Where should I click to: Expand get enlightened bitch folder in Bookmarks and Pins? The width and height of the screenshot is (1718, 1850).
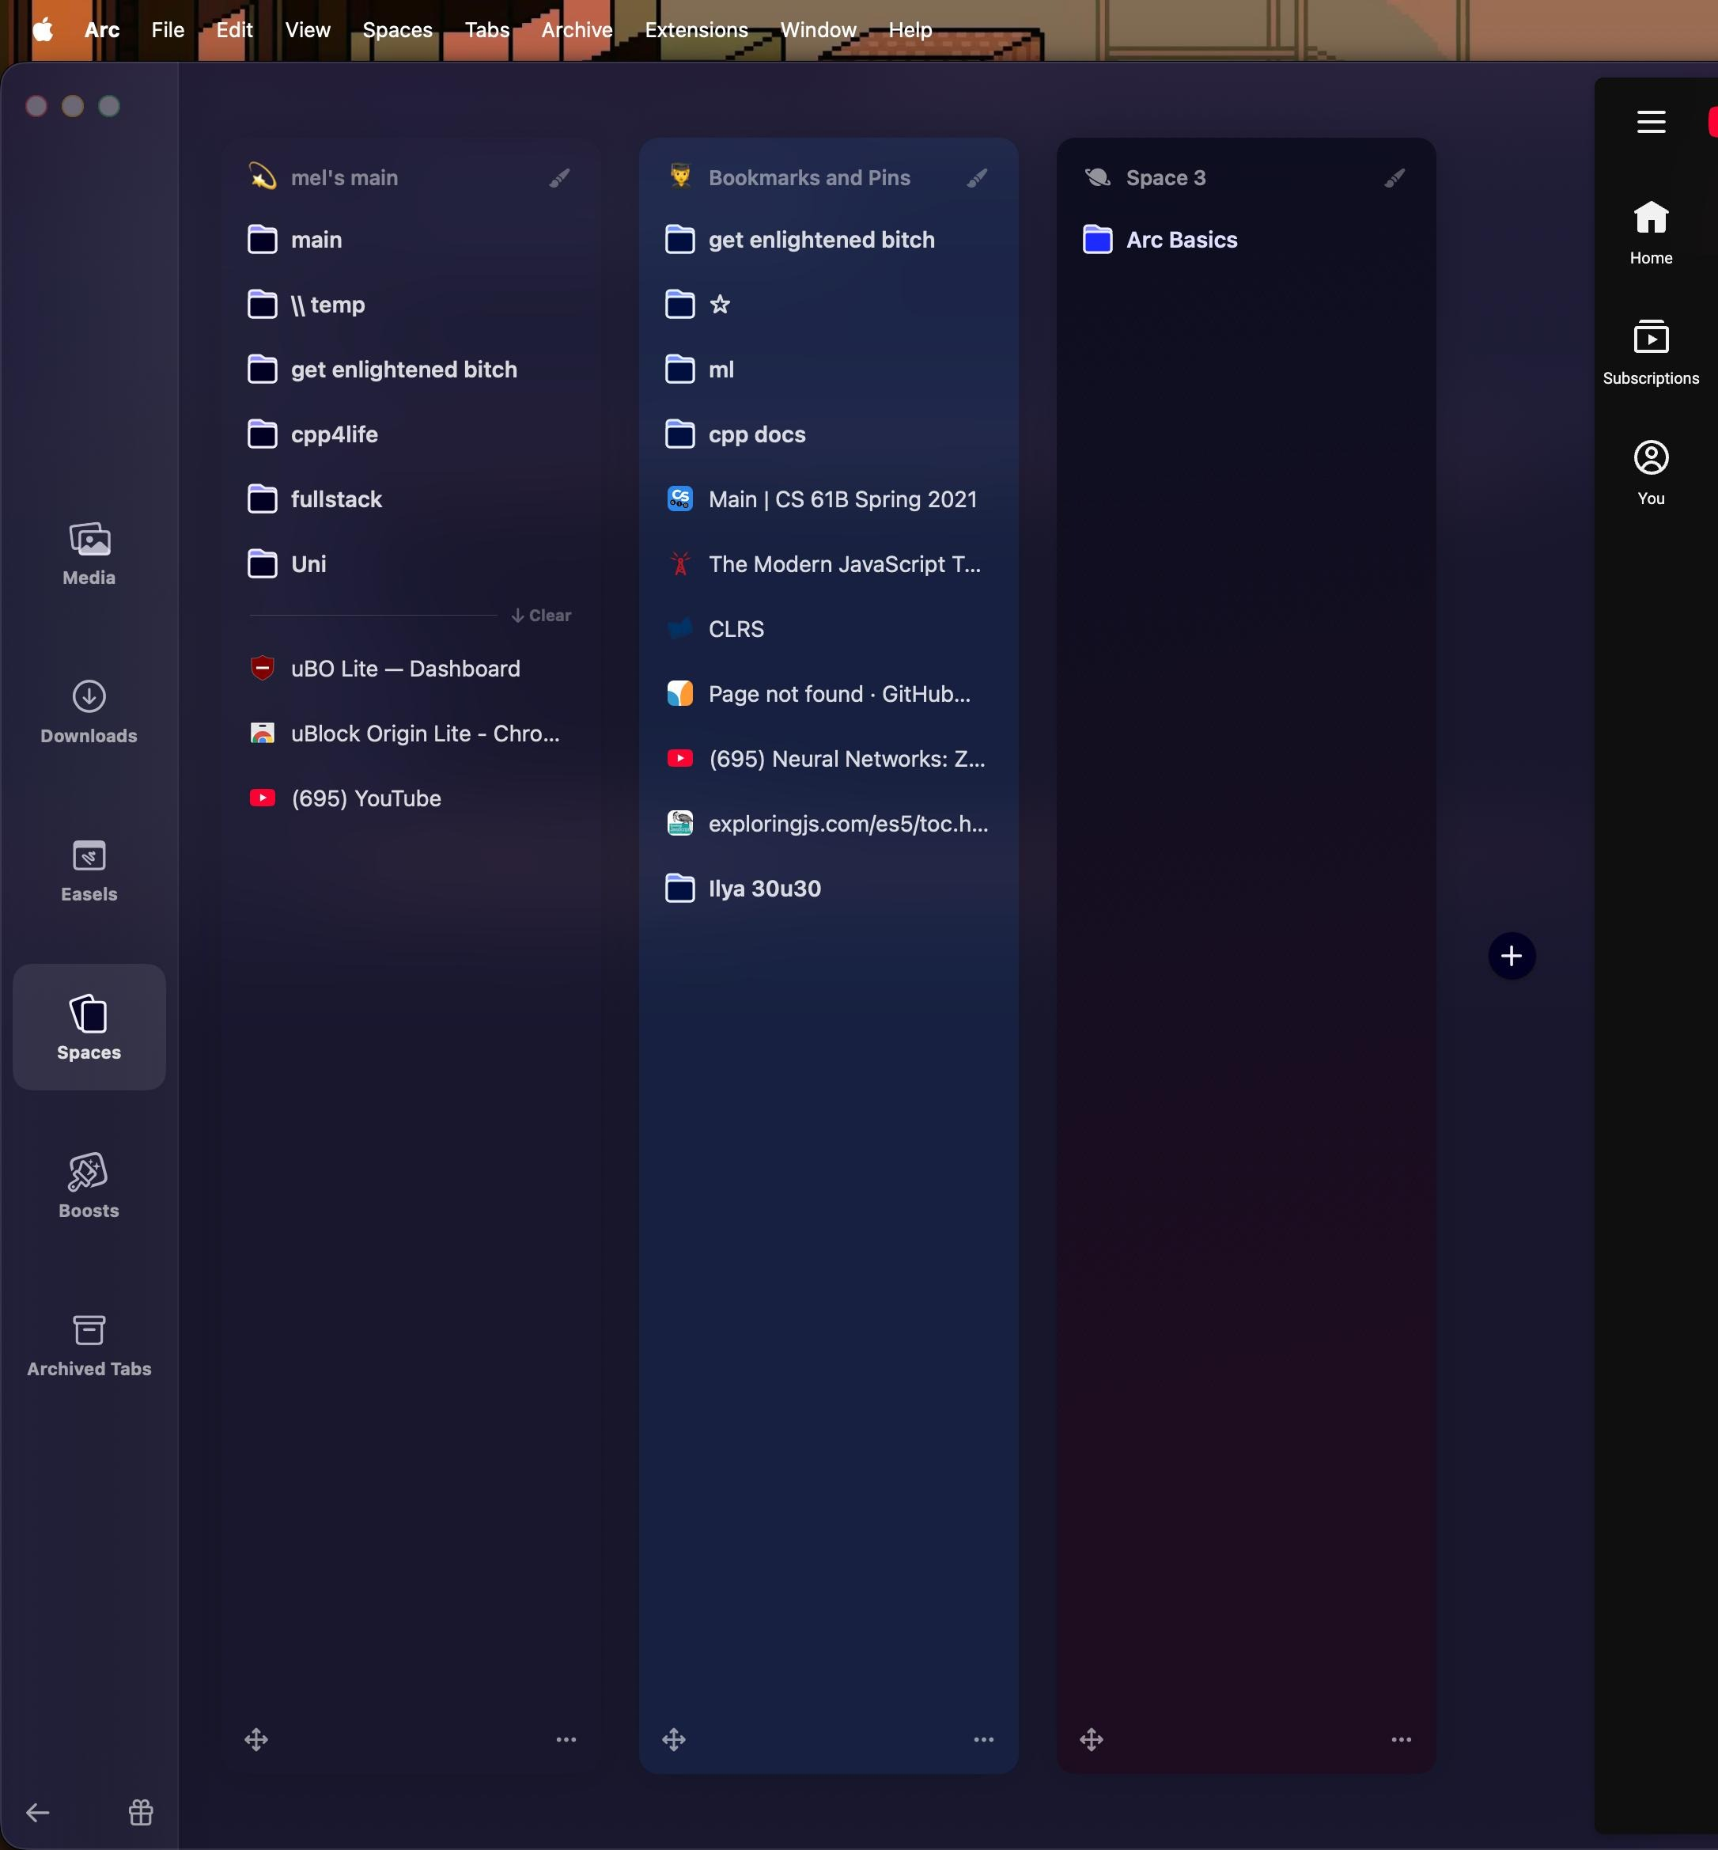click(x=827, y=240)
